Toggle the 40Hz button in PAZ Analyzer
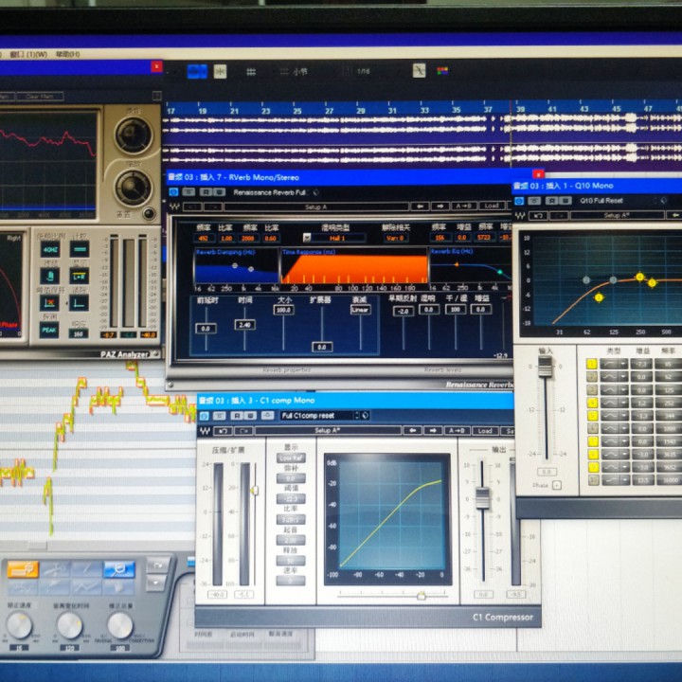Image resolution: width=682 pixels, height=682 pixels. pos(48,249)
